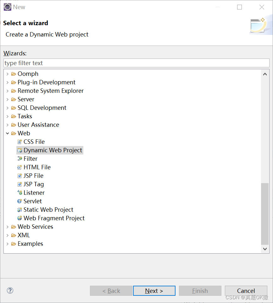Click the open Web folder icon
Image resolution: width=273 pixels, height=303 pixels.
14,133
